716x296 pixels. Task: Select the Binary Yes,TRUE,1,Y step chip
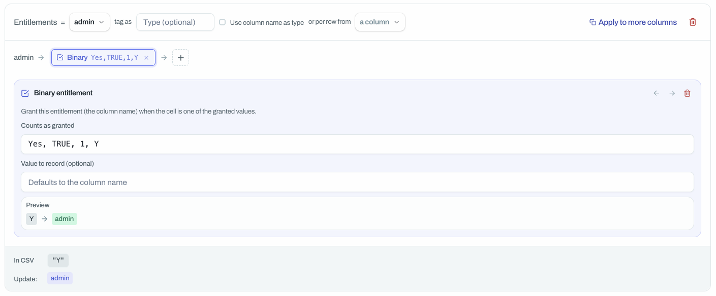pos(103,58)
